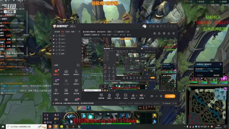Viewport: 229px width, 129px height.
Task: Hide the 全屏 1 layer with its eye icon
Action: coord(54,54)
